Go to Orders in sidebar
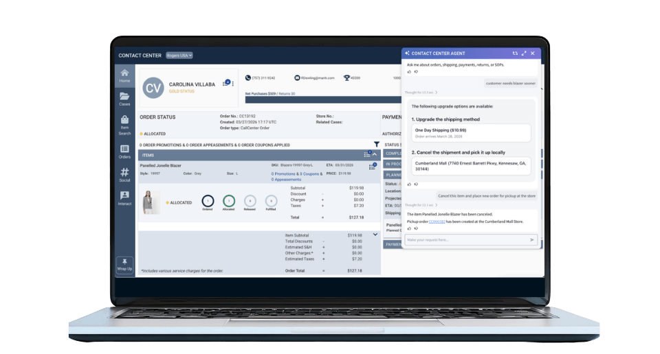The height and width of the screenshot is (354, 660). pyautogui.click(x=124, y=152)
